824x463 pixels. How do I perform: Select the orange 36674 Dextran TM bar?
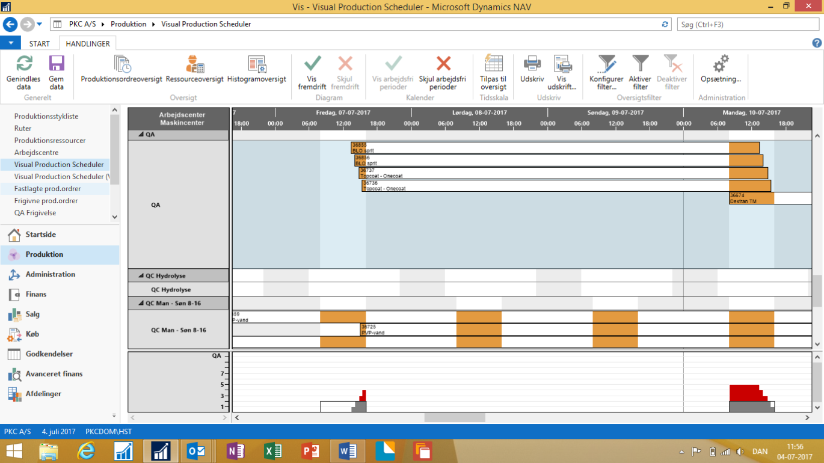click(x=751, y=198)
